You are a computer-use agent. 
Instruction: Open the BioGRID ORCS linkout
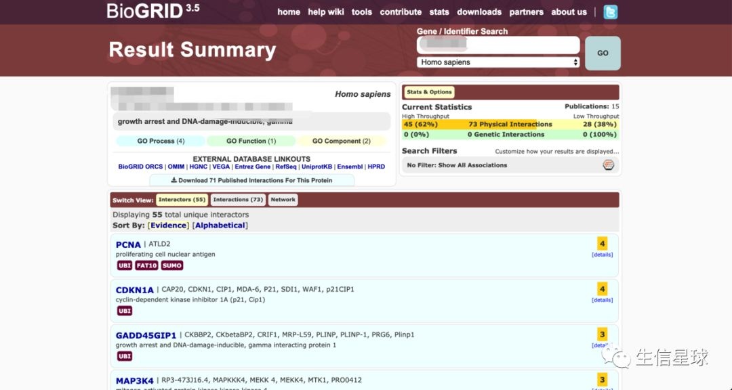click(140, 167)
